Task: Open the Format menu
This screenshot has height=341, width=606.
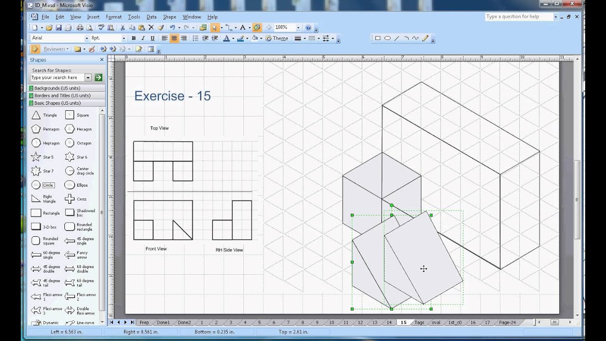Action: click(x=114, y=17)
